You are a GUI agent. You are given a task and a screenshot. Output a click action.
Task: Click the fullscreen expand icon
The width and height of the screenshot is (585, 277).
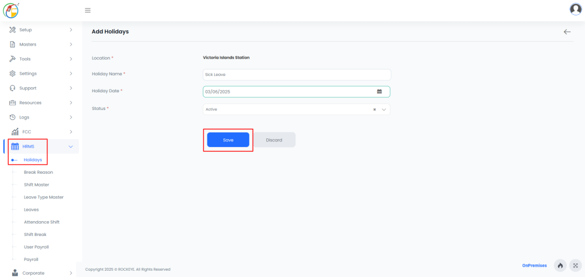[575, 266]
